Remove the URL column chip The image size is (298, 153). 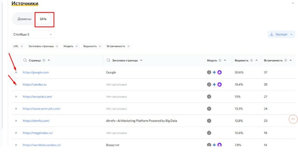[x=22, y=46]
